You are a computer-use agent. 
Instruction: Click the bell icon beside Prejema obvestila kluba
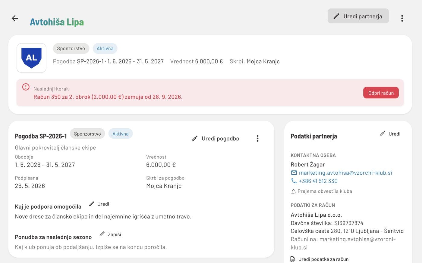pos(293,191)
